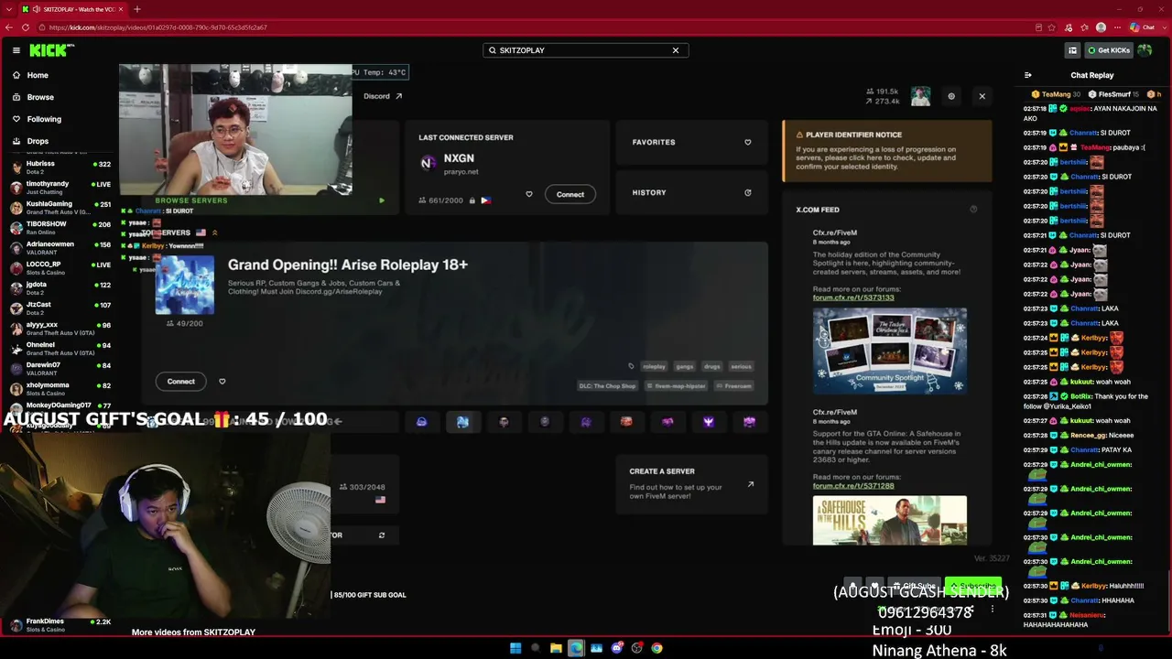Open the browser tab list dropdown
Screen dimensions: 1172x659
coord(8,9)
